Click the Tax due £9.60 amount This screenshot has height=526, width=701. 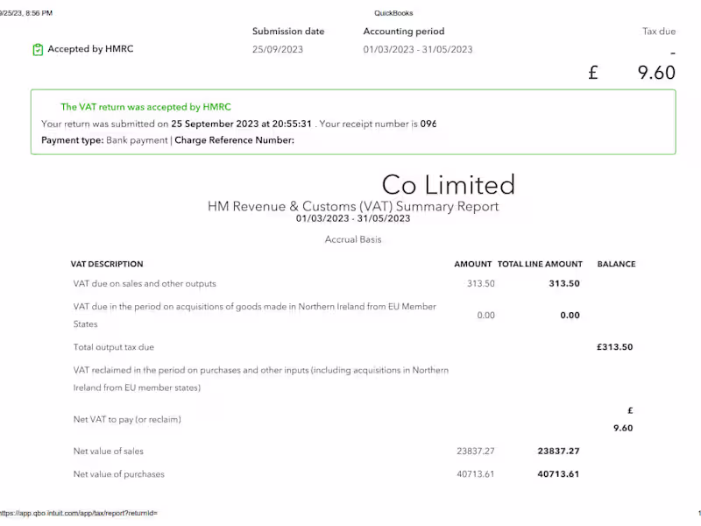(x=633, y=73)
